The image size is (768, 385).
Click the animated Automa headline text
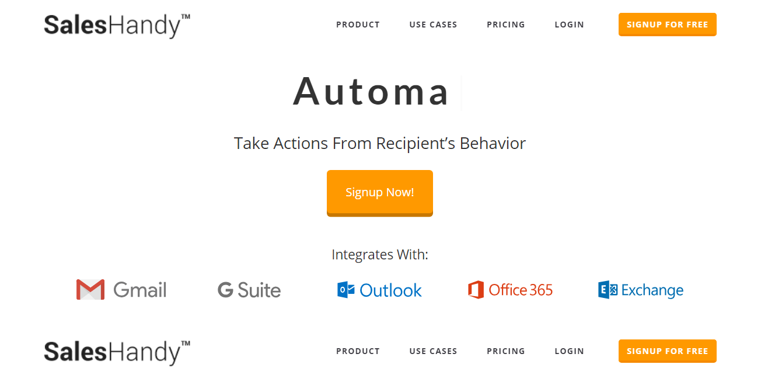[371, 92]
